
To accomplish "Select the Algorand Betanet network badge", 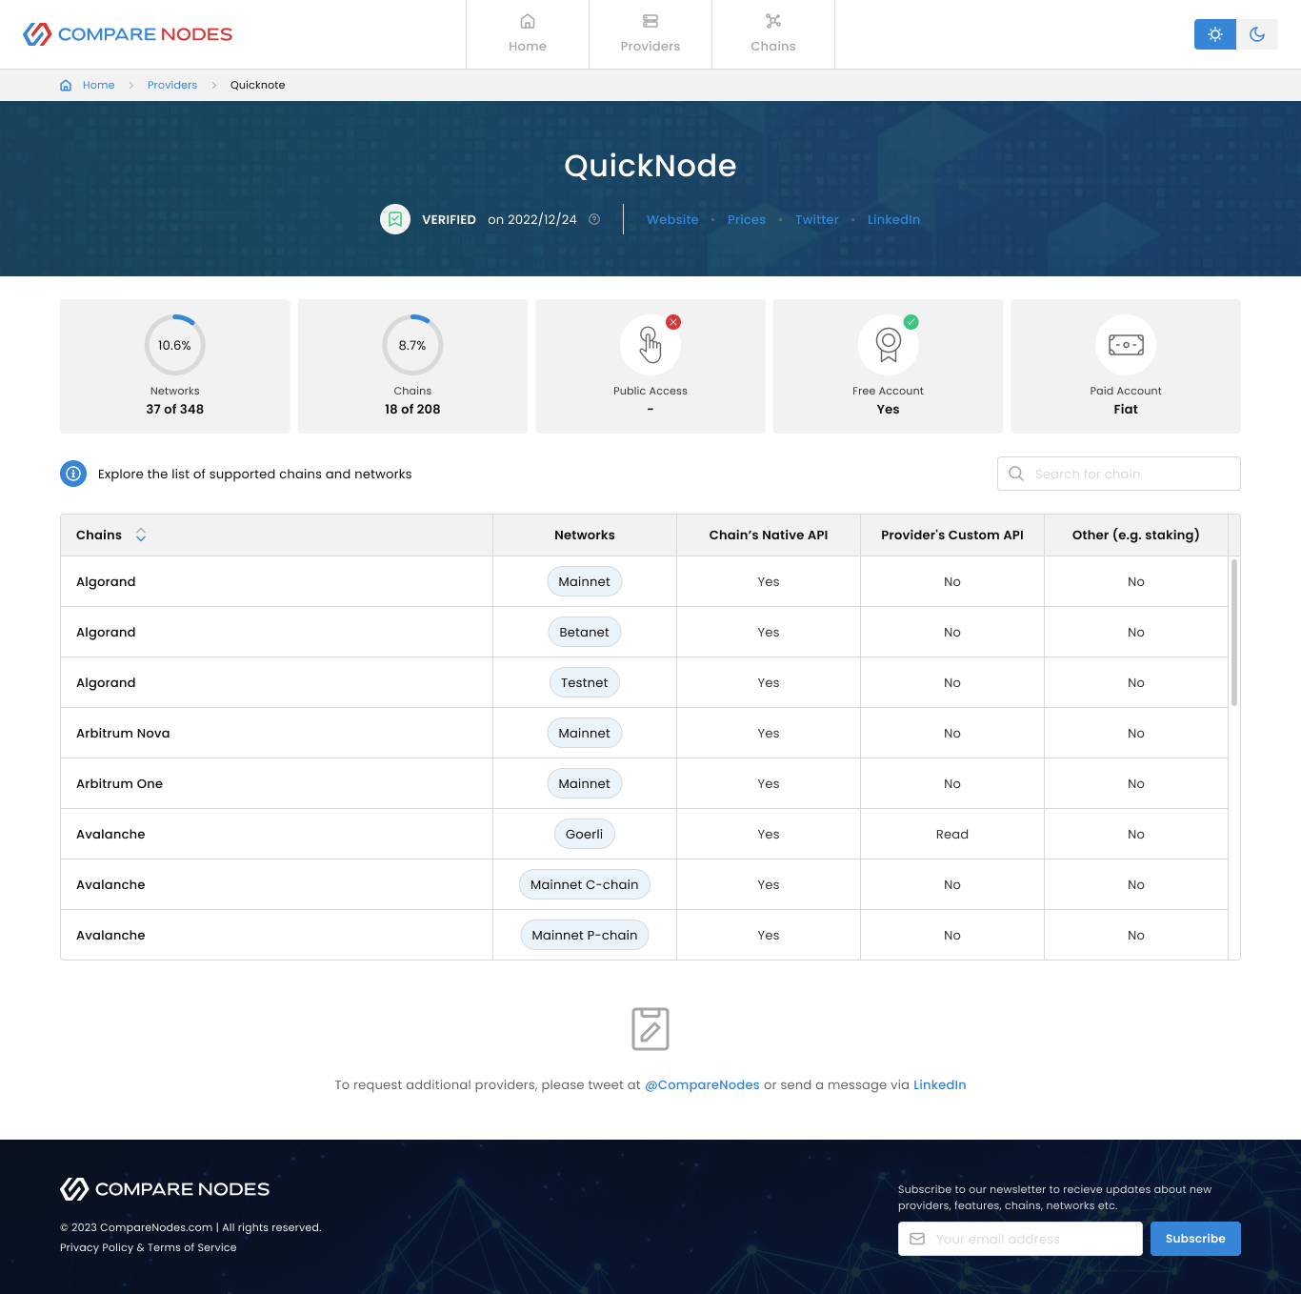I will (x=585, y=632).
